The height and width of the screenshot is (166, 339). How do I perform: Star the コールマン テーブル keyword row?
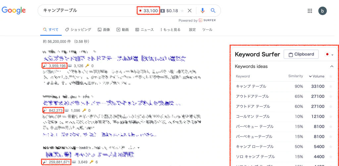(330, 117)
